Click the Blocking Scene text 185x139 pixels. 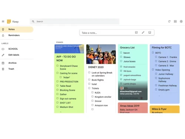pyautogui.click(x=67, y=90)
